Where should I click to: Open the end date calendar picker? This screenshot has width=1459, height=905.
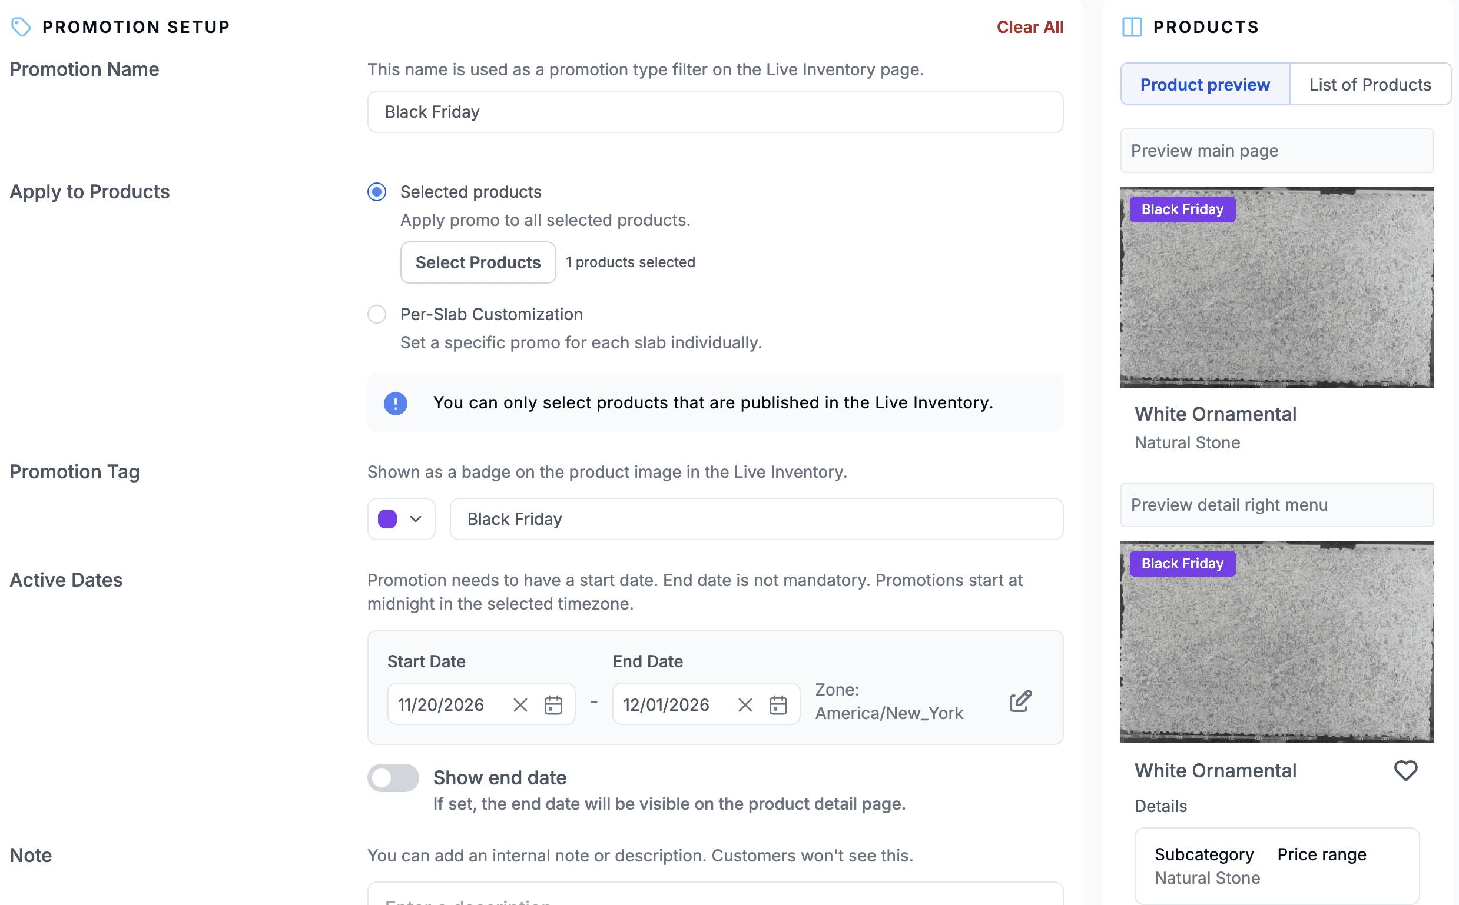click(777, 704)
